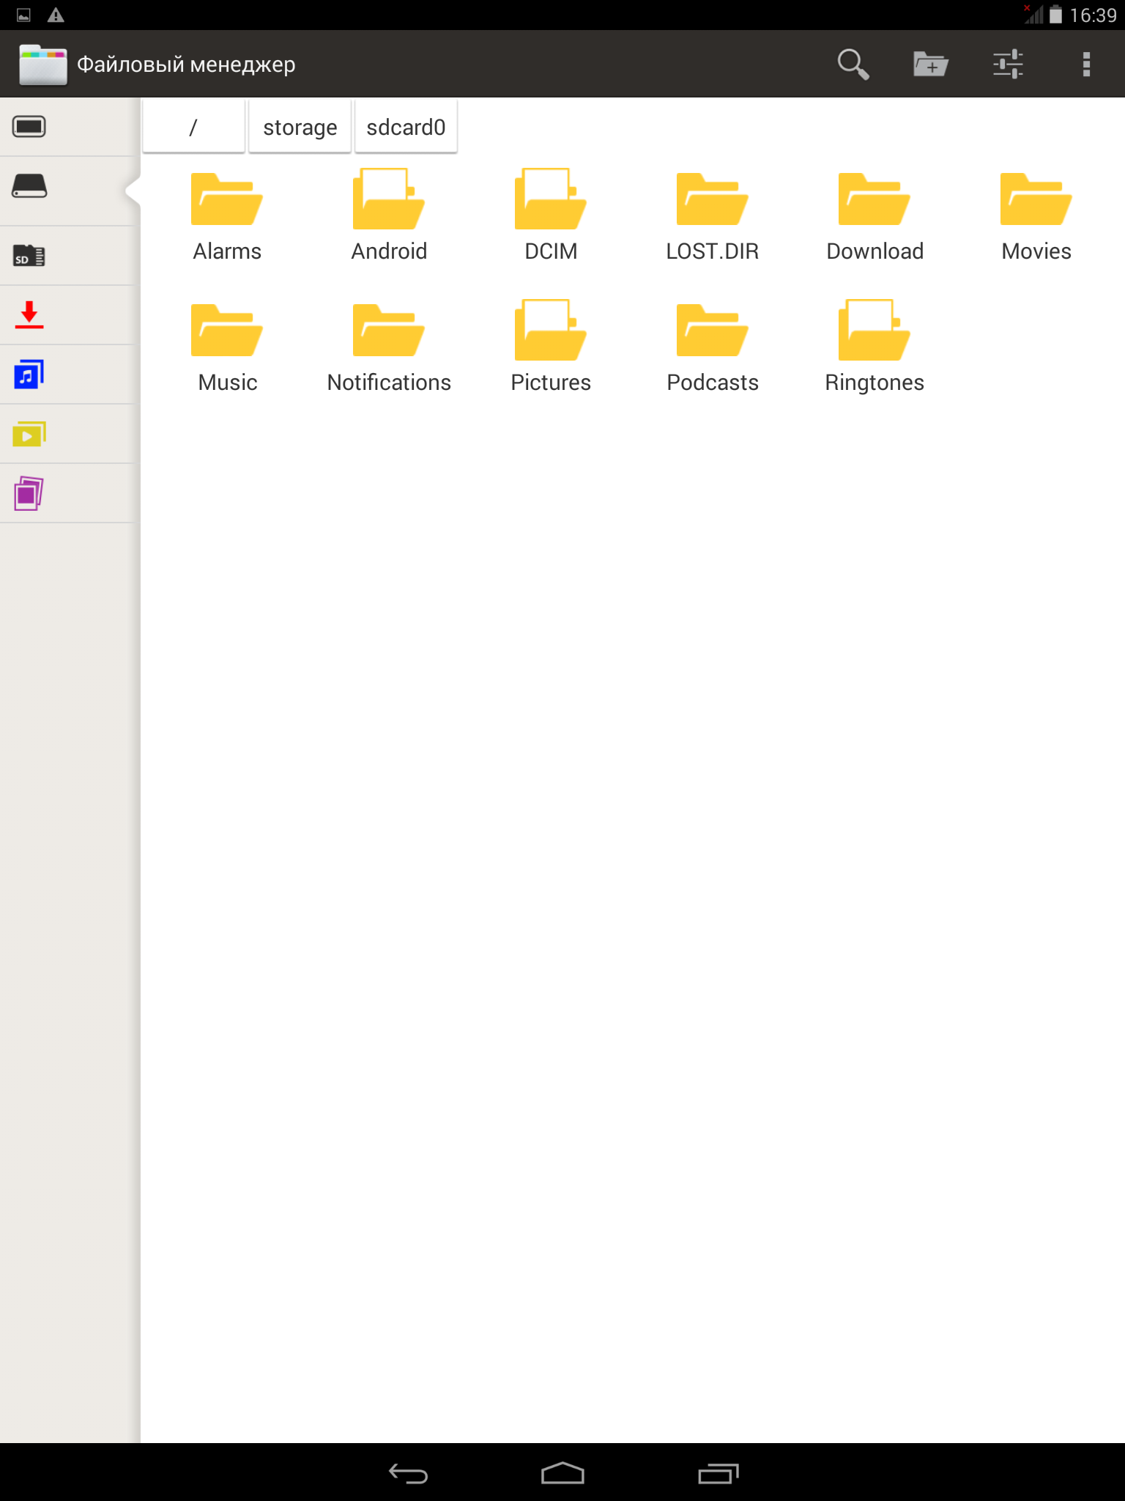
Task: Open the downloads sidebar shortcut
Action: pos(29,315)
